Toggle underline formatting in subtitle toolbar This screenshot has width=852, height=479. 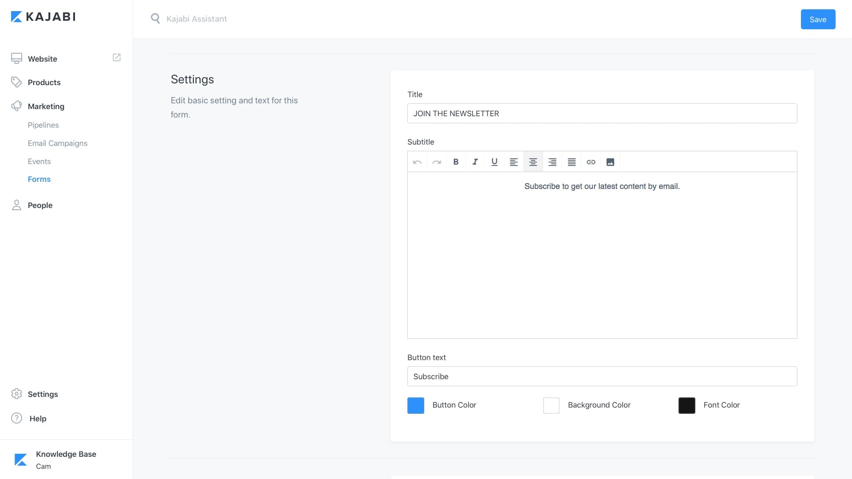(x=494, y=162)
